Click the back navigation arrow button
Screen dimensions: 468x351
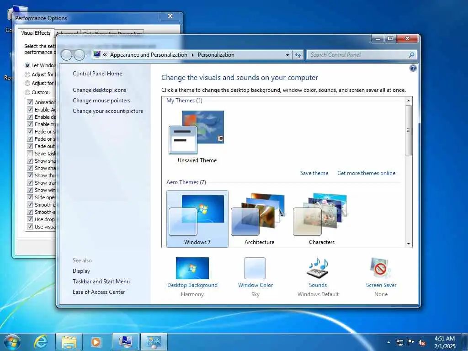(x=66, y=55)
